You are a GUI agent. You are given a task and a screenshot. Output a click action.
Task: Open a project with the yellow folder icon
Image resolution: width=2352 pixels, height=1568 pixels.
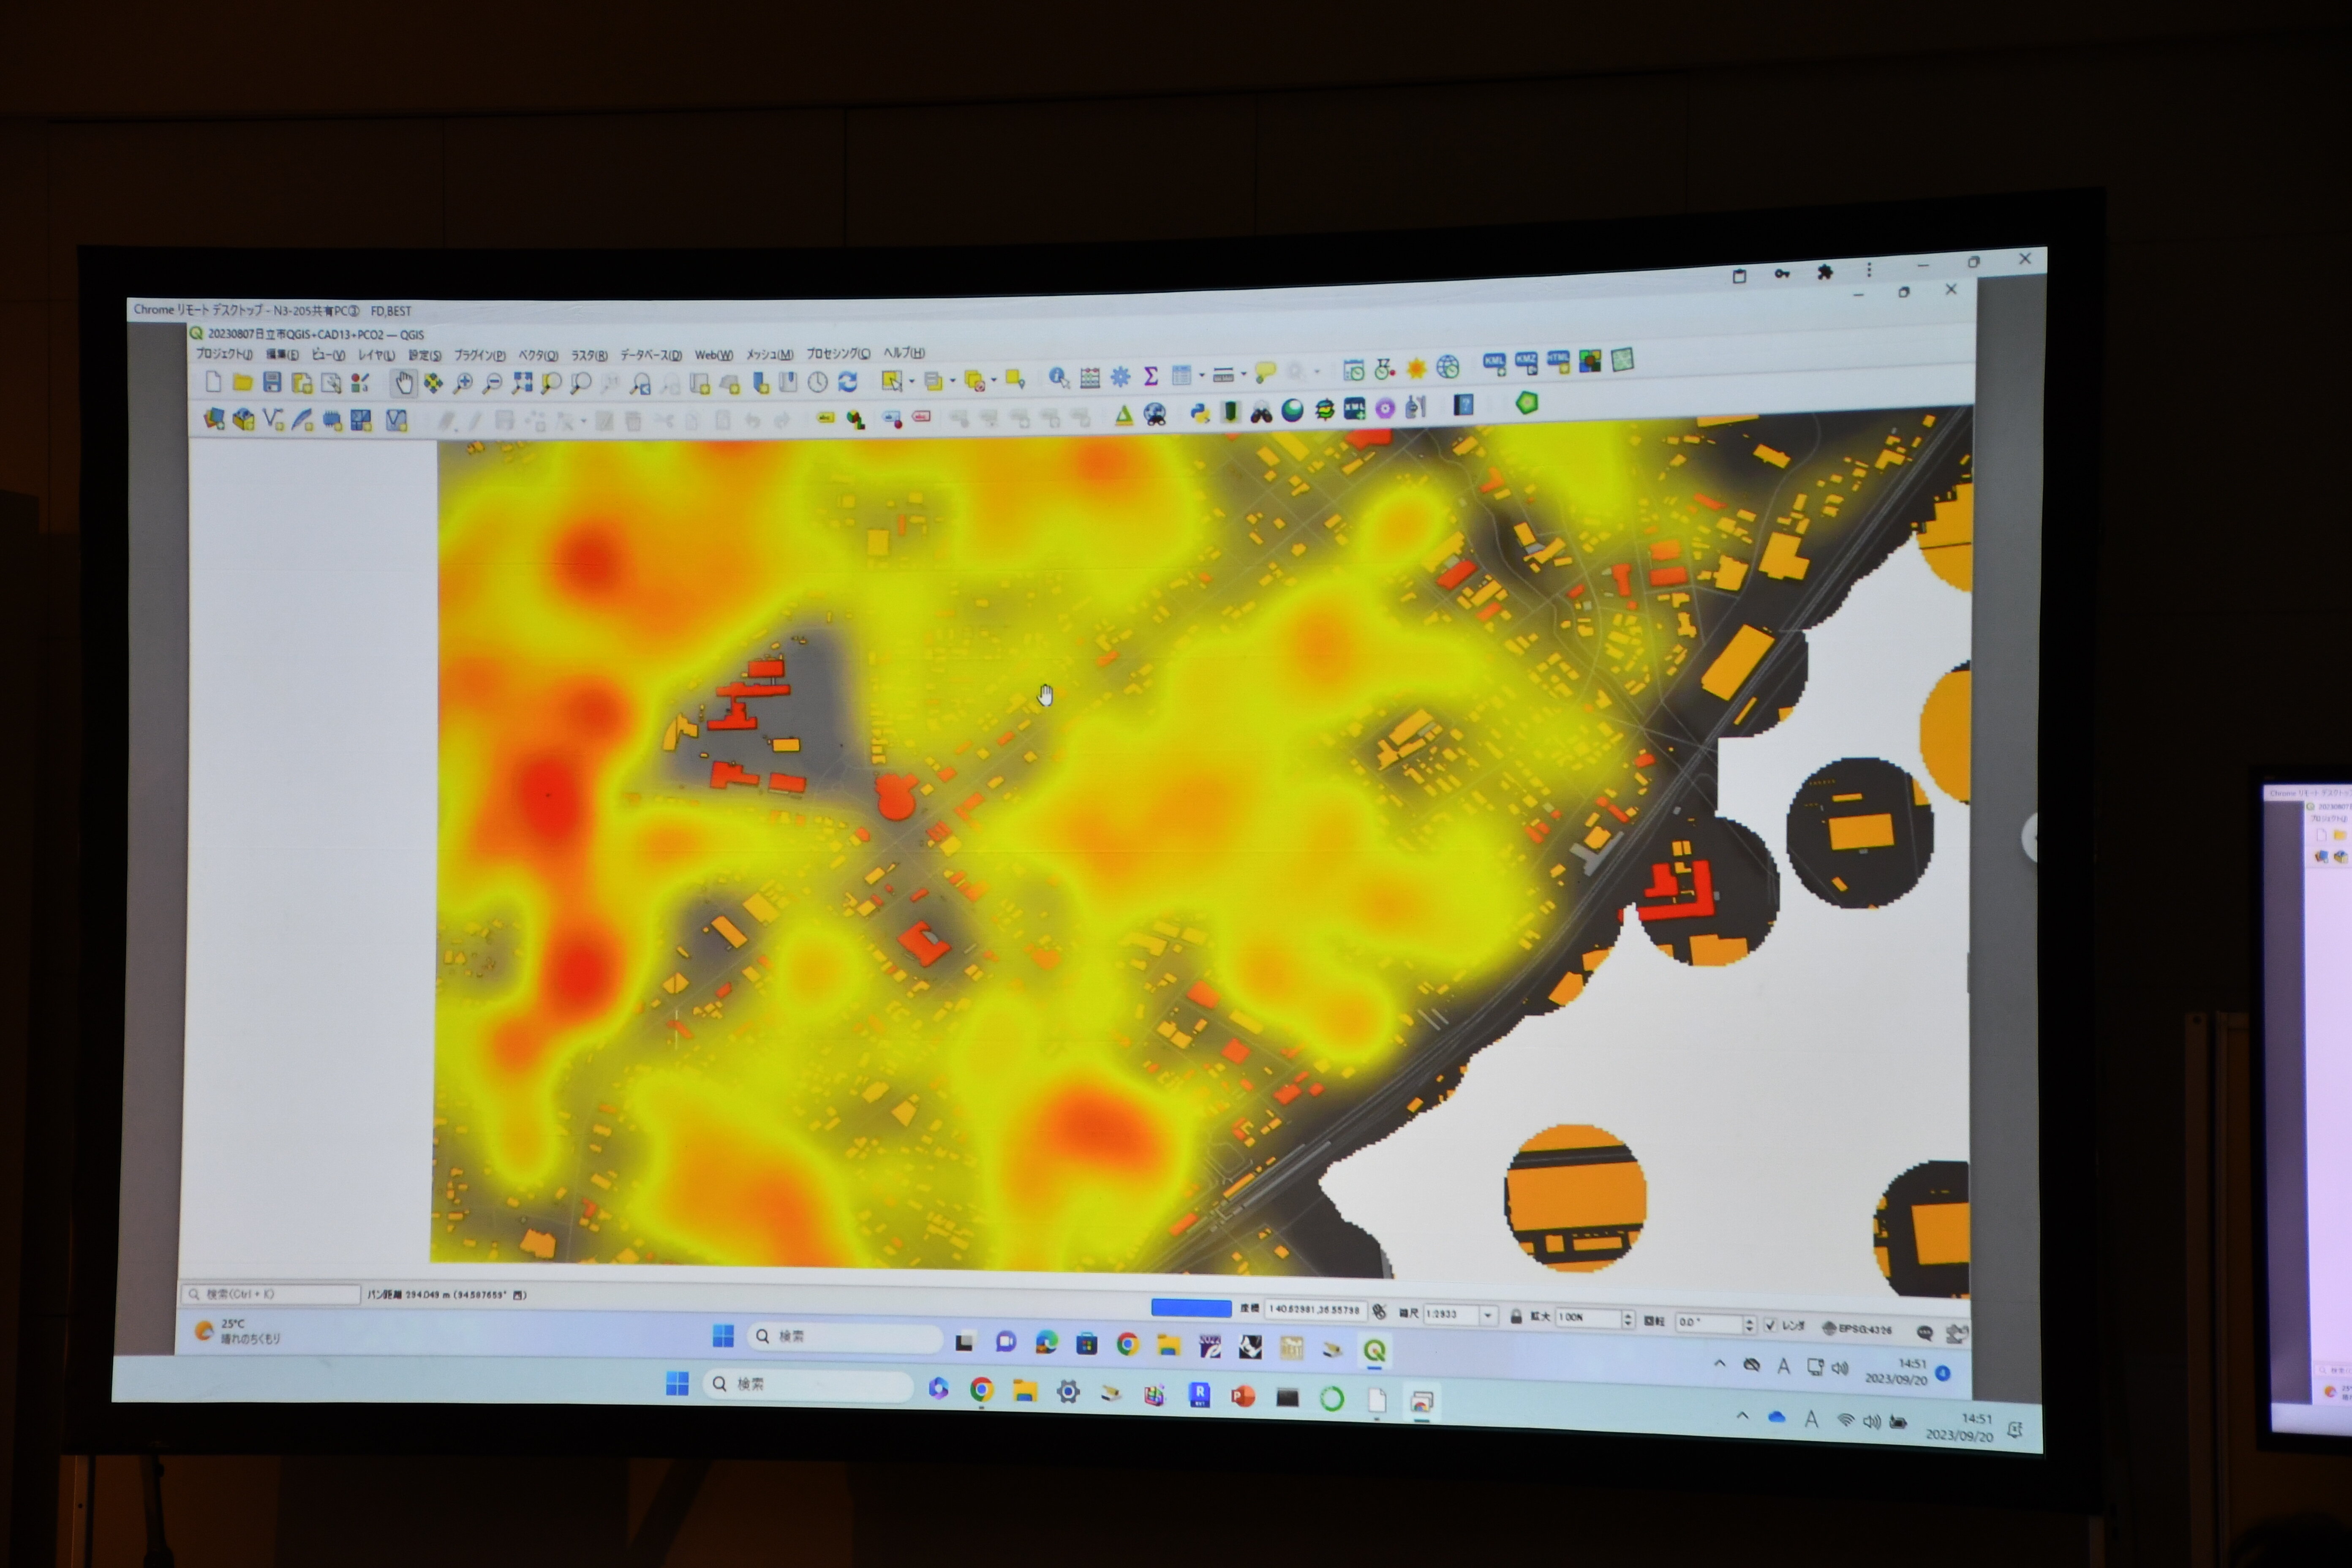pyautogui.click(x=242, y=382)
